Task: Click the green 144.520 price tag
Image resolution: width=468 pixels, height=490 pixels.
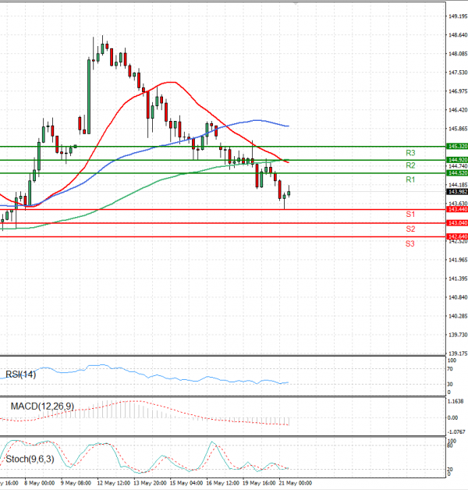Action: 457,173
